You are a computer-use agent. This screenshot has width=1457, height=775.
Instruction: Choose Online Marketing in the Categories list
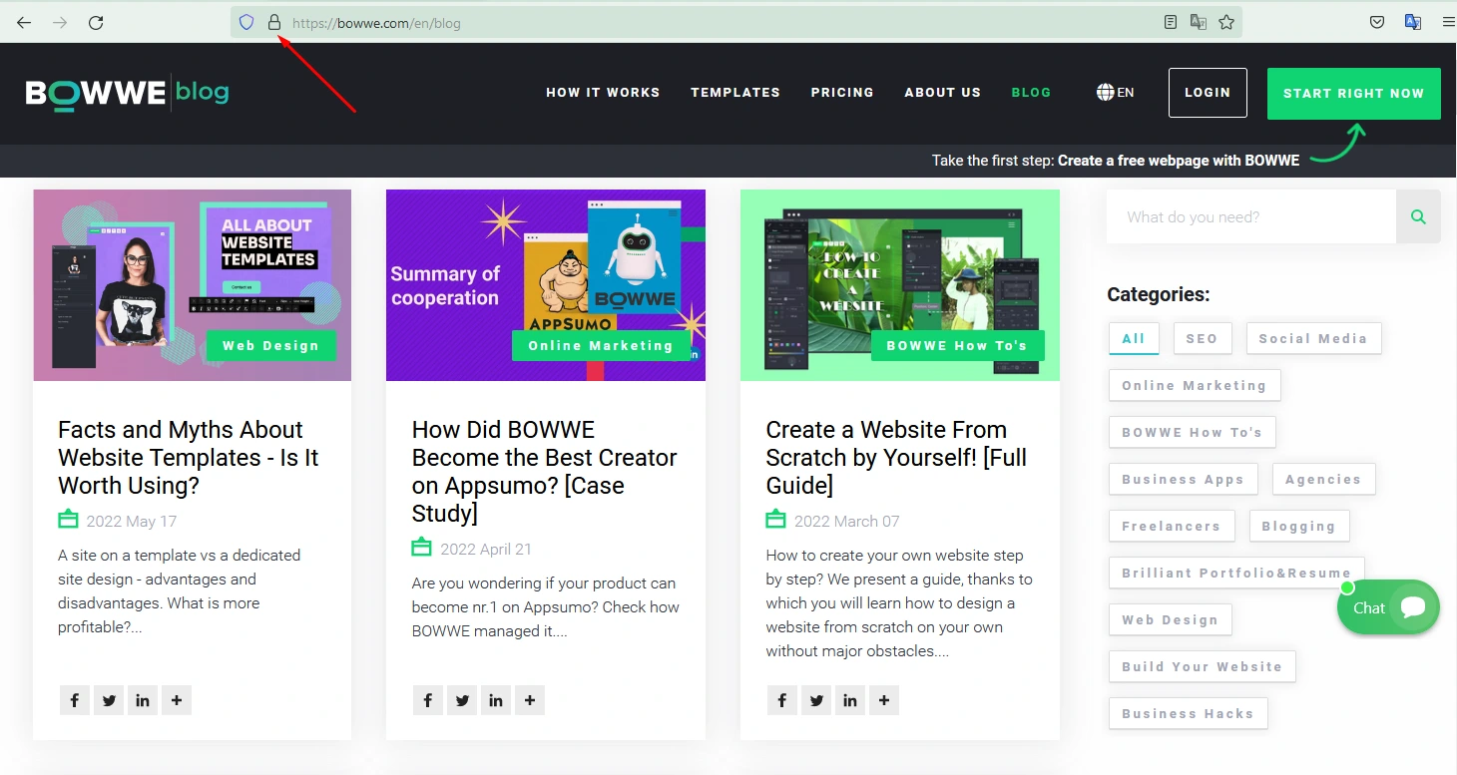coord(1195,385)
